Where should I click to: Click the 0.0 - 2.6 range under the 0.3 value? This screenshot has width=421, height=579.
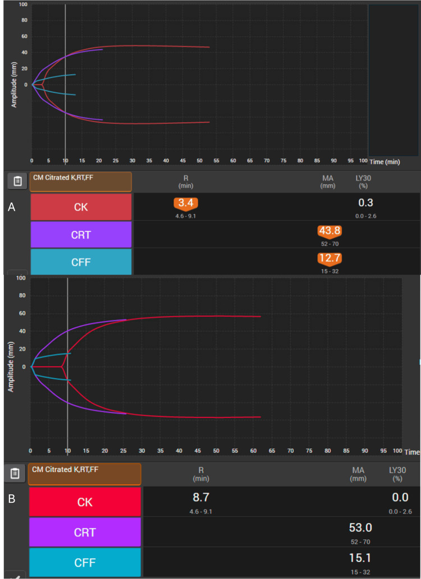point(365,216)
